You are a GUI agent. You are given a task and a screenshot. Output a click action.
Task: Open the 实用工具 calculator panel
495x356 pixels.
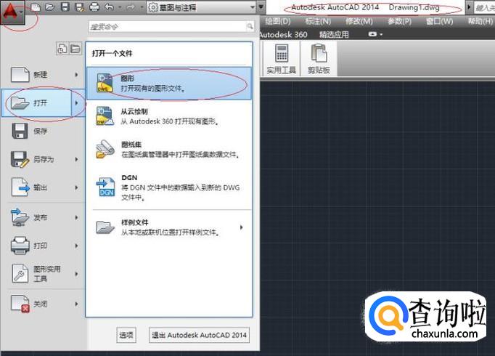pyautogui.click(x=282, y=59)
